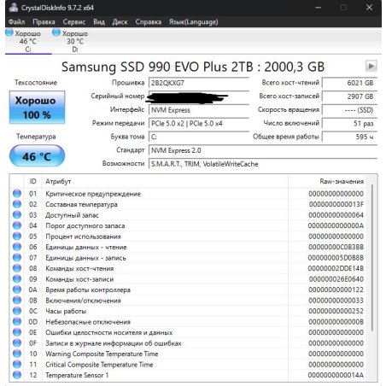Click the blue status icon of C: drive tab
386x386 pixels.
pyautogui.click(x=9, y=32)
